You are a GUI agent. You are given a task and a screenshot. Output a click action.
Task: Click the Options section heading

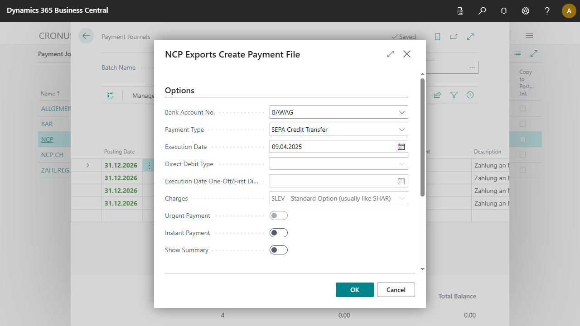click(x=179, y=91)
